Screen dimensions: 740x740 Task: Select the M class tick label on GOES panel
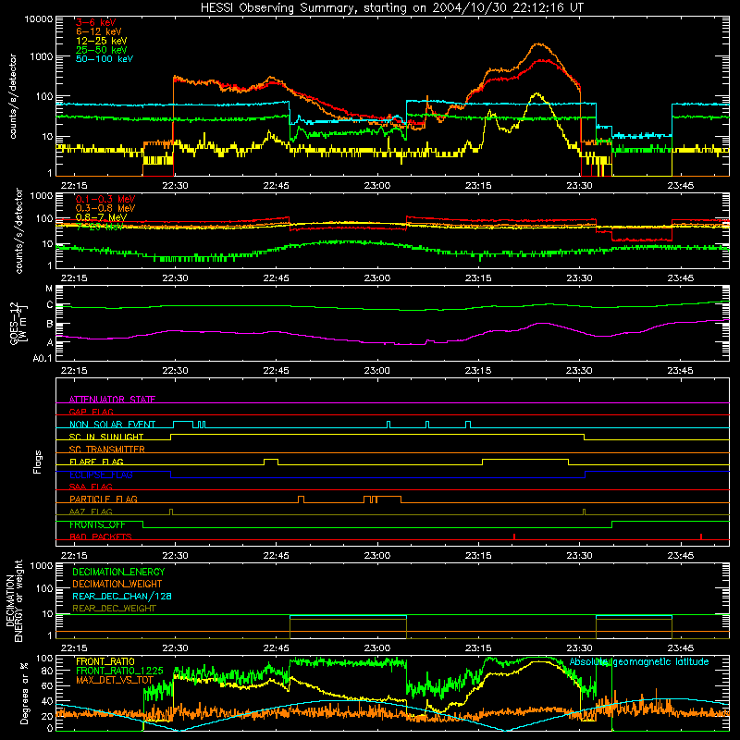click(x=49, y=289)
